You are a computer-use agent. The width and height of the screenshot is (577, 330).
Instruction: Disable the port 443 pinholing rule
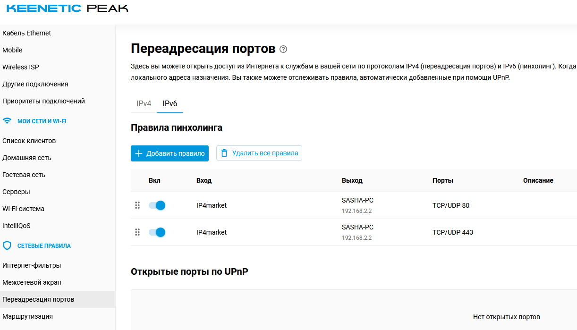tap(157, 232)
